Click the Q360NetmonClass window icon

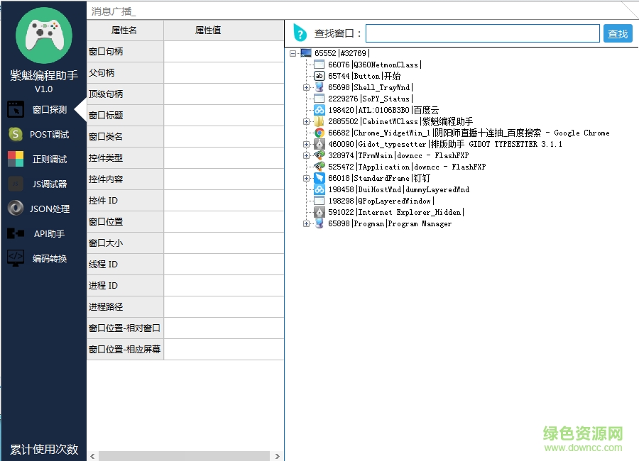(319, 65)
